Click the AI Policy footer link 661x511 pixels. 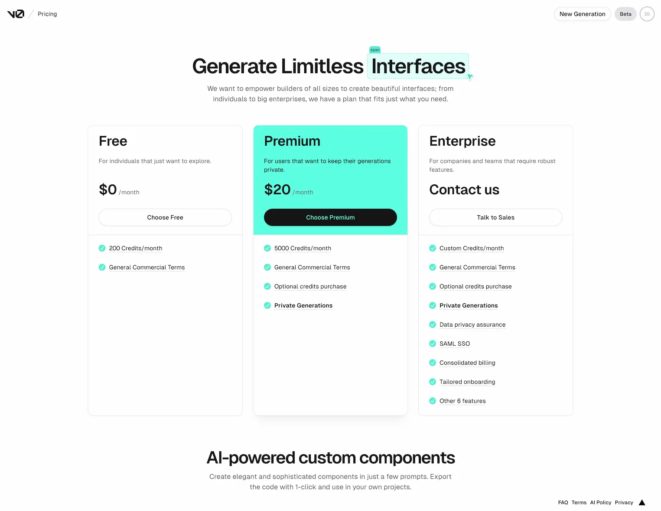pos(600,502)
